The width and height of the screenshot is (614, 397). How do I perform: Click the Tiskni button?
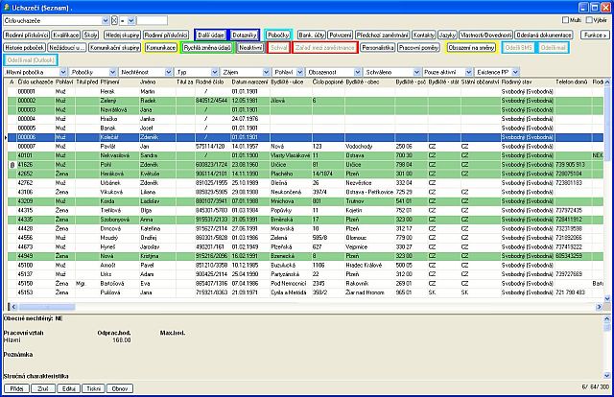[94, 388]
